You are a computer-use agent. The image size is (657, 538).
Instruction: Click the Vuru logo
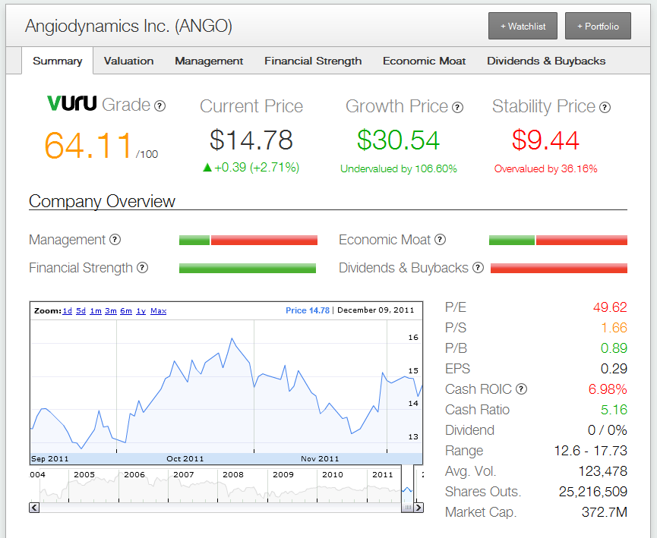[71, 103]
